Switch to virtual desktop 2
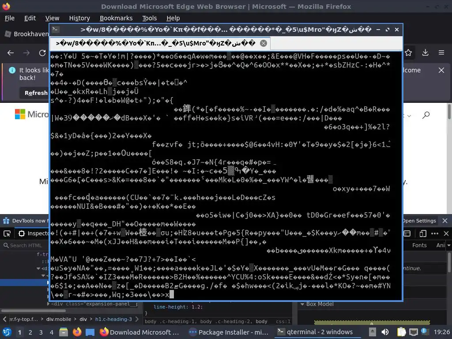 coord(30,332)
